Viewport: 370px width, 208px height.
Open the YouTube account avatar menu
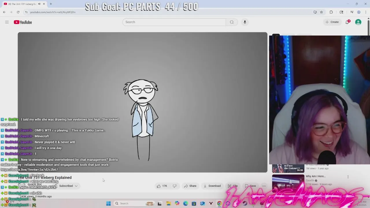[x=358, y=22]
